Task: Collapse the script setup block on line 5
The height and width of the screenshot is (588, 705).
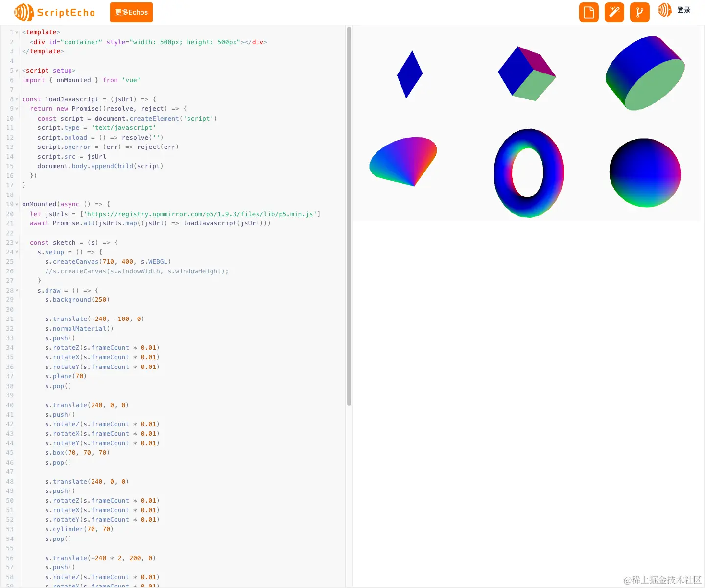Action: pos(17,71)
